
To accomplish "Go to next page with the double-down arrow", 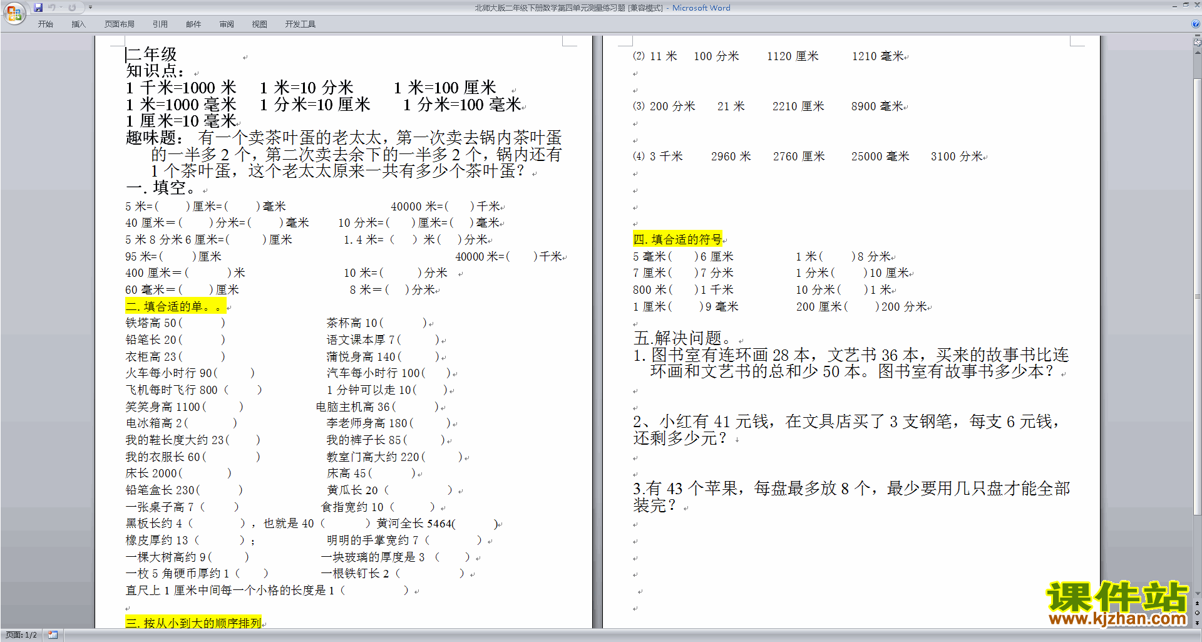I will pos(1198,623).
